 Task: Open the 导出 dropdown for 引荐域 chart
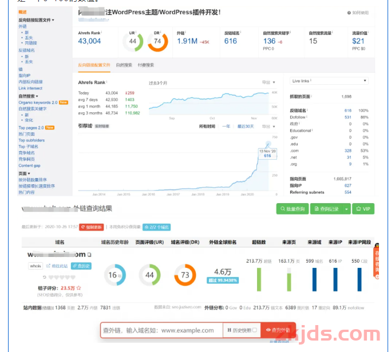[x=268, y=126]
